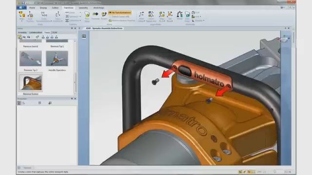Click the Update View icon beside Create View
The height and width of the screenshot is (175, 312).
pos(24,37)
